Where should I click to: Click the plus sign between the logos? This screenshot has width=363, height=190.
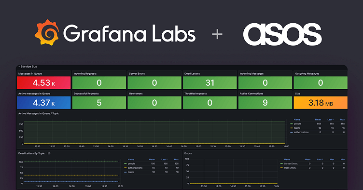(x=217, y=34)
